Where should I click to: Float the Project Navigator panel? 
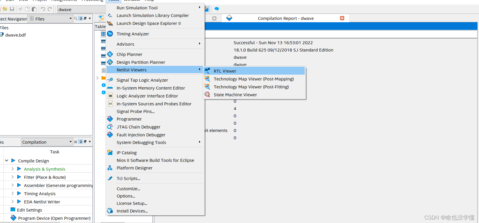click(x=85, y=18)
